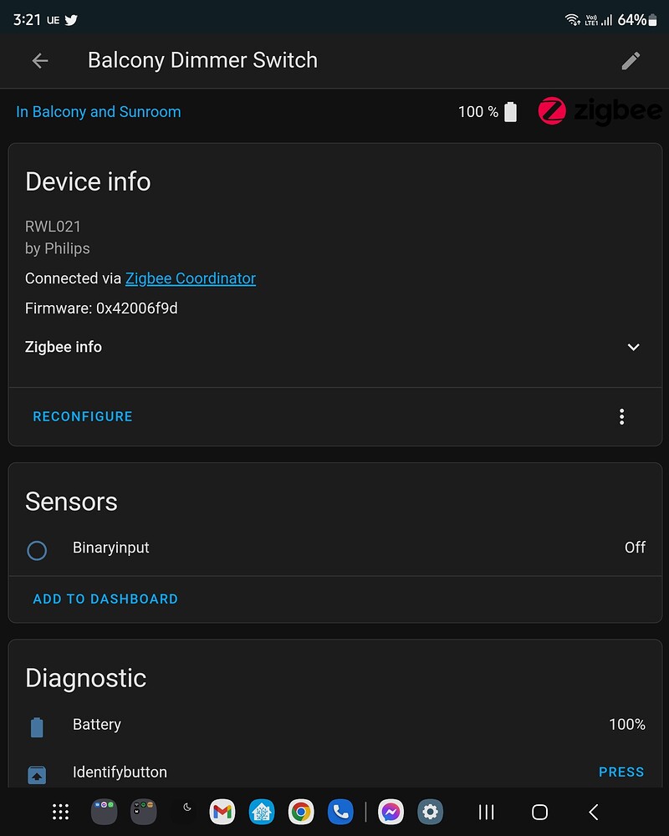The height and width of the screenshot is (836, 669).
Task: Open the Home Assistant app from the taskbar
Action: (262, 811)
